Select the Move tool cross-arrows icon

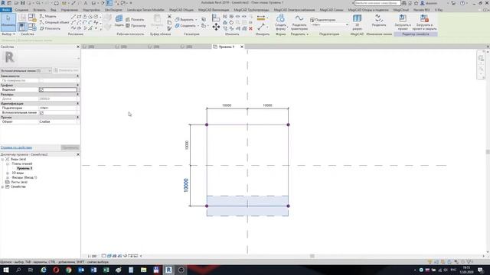[x=216, y=27]
